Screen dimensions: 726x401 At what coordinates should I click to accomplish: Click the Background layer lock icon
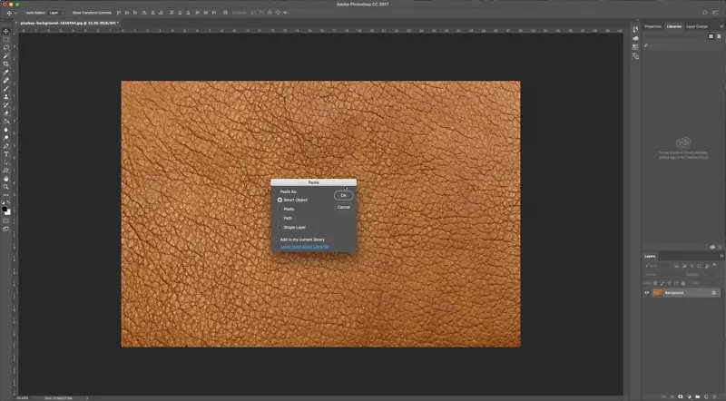713,293
